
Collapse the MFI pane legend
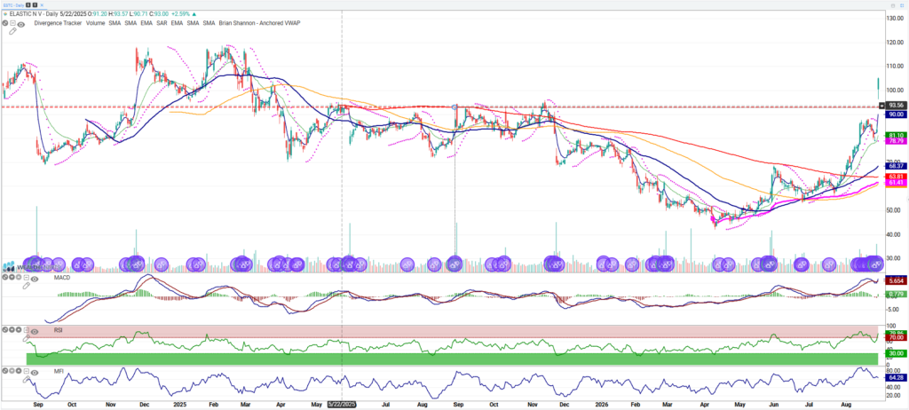click(x=26, y=371)
